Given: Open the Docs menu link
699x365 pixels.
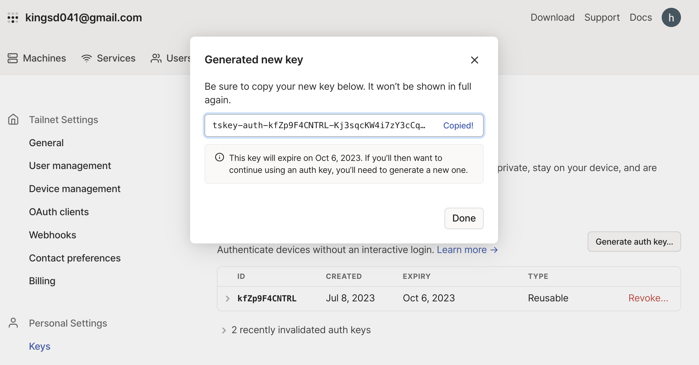Looking at the screenshot, I should coord(641,17).
